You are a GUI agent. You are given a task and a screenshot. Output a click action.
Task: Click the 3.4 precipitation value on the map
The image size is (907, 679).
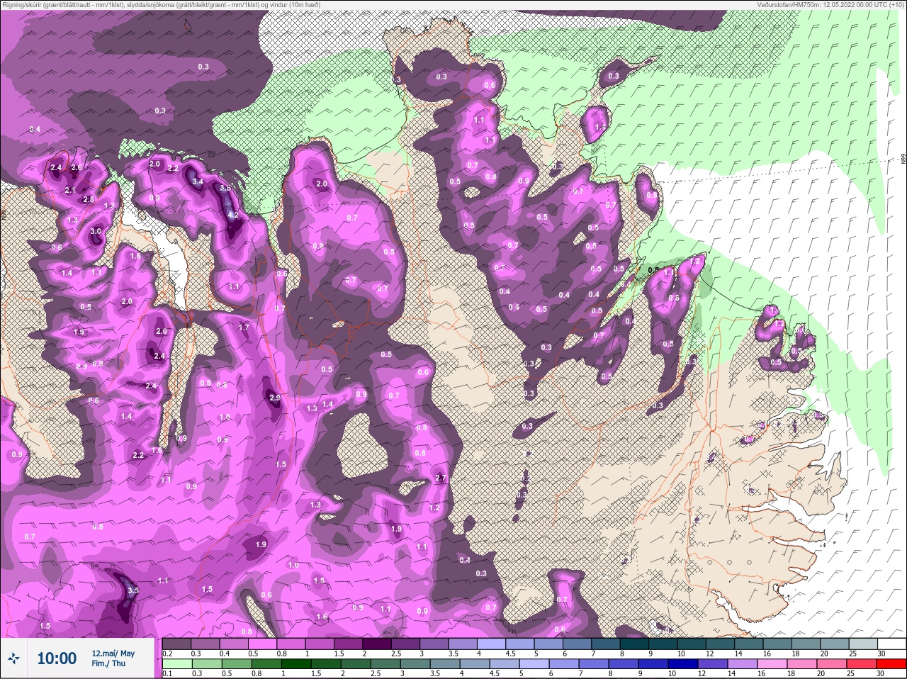click(198, 182)
